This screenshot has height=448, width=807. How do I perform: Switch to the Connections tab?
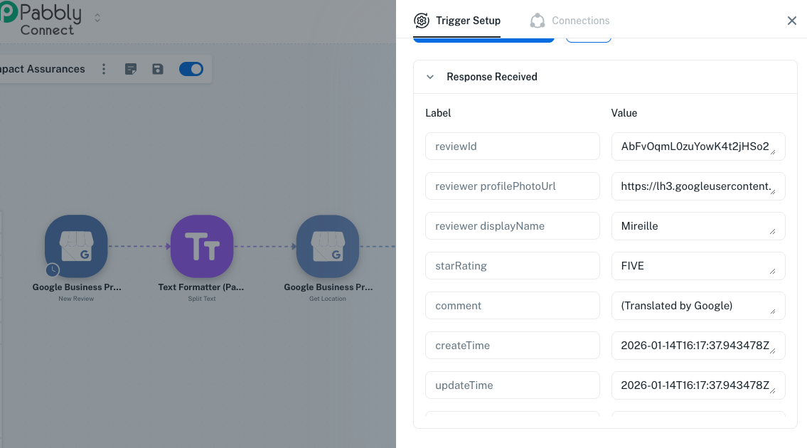point(570,21)
